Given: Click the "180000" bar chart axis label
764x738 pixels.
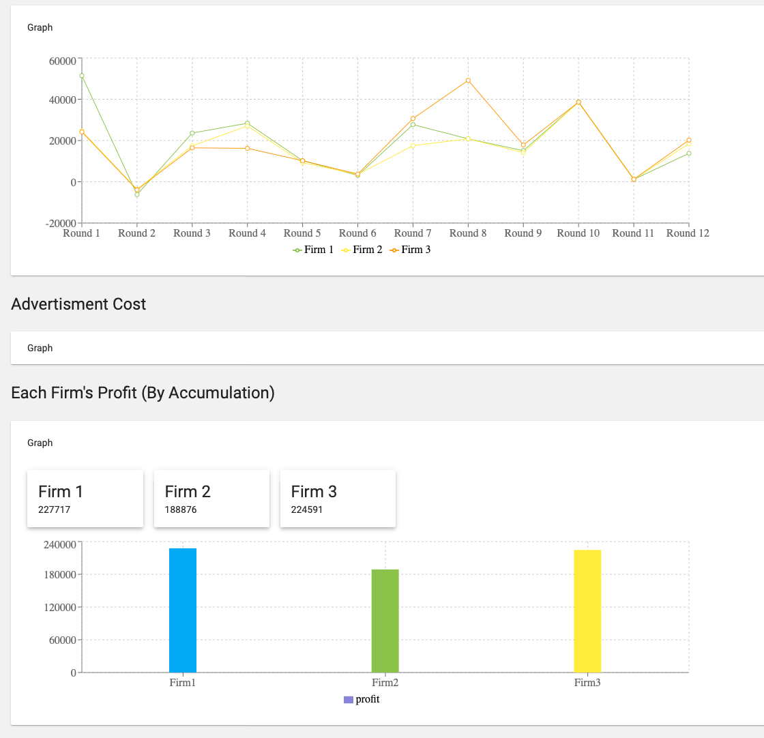Looking at the screenshot, I should (x=60, y=575).
